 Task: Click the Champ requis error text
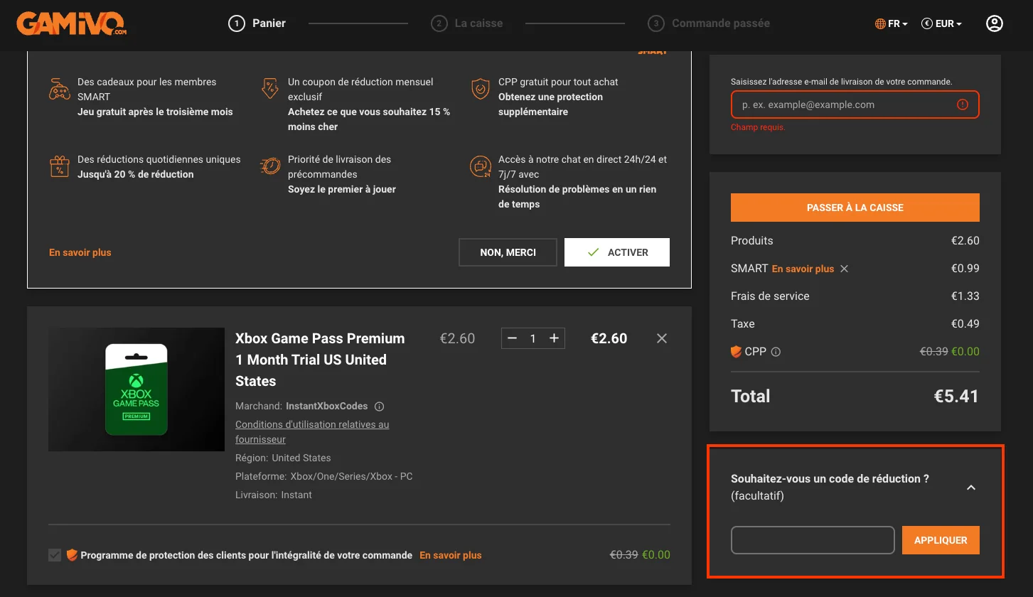(x=758, y=127)
